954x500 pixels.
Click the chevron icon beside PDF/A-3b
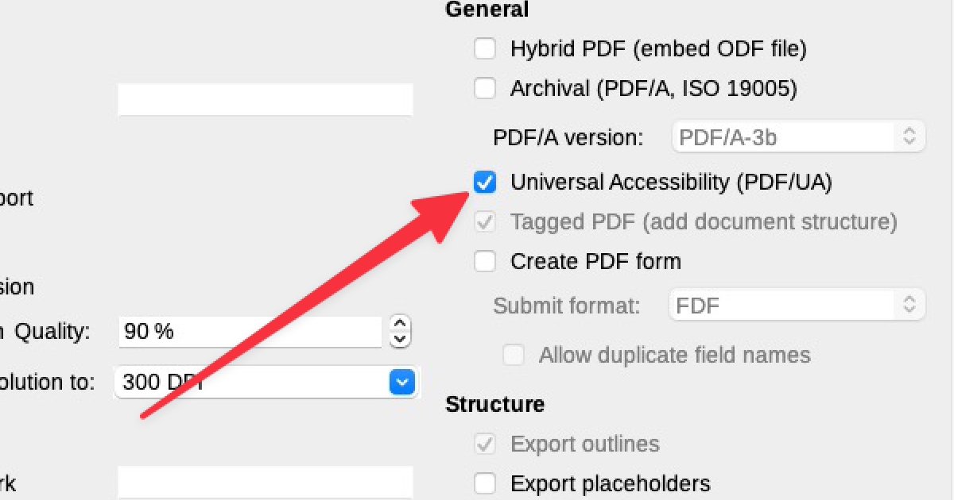pos(908,136)
